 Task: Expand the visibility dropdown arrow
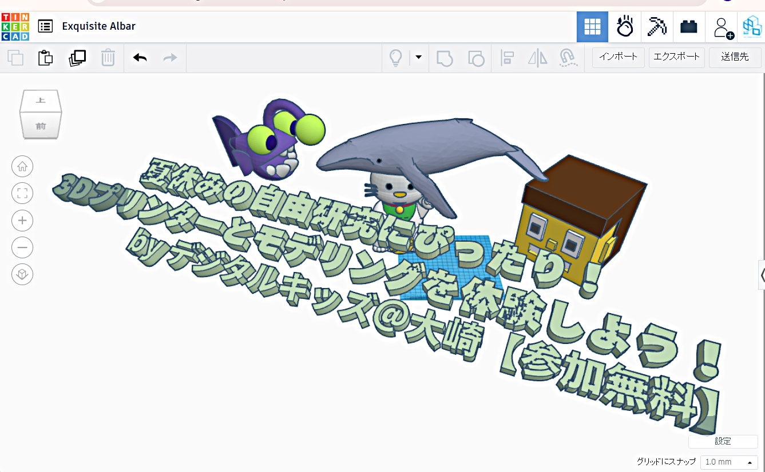pos(418,57)
